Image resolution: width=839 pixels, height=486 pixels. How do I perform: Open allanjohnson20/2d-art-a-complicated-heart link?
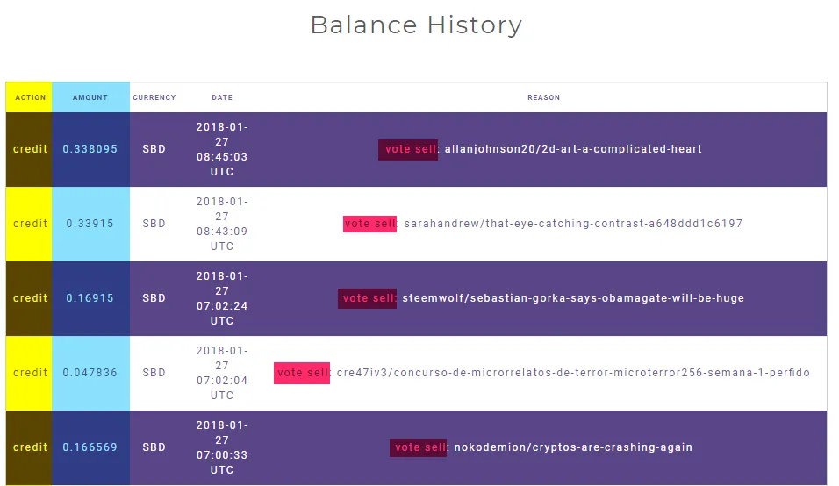point(573,149)
